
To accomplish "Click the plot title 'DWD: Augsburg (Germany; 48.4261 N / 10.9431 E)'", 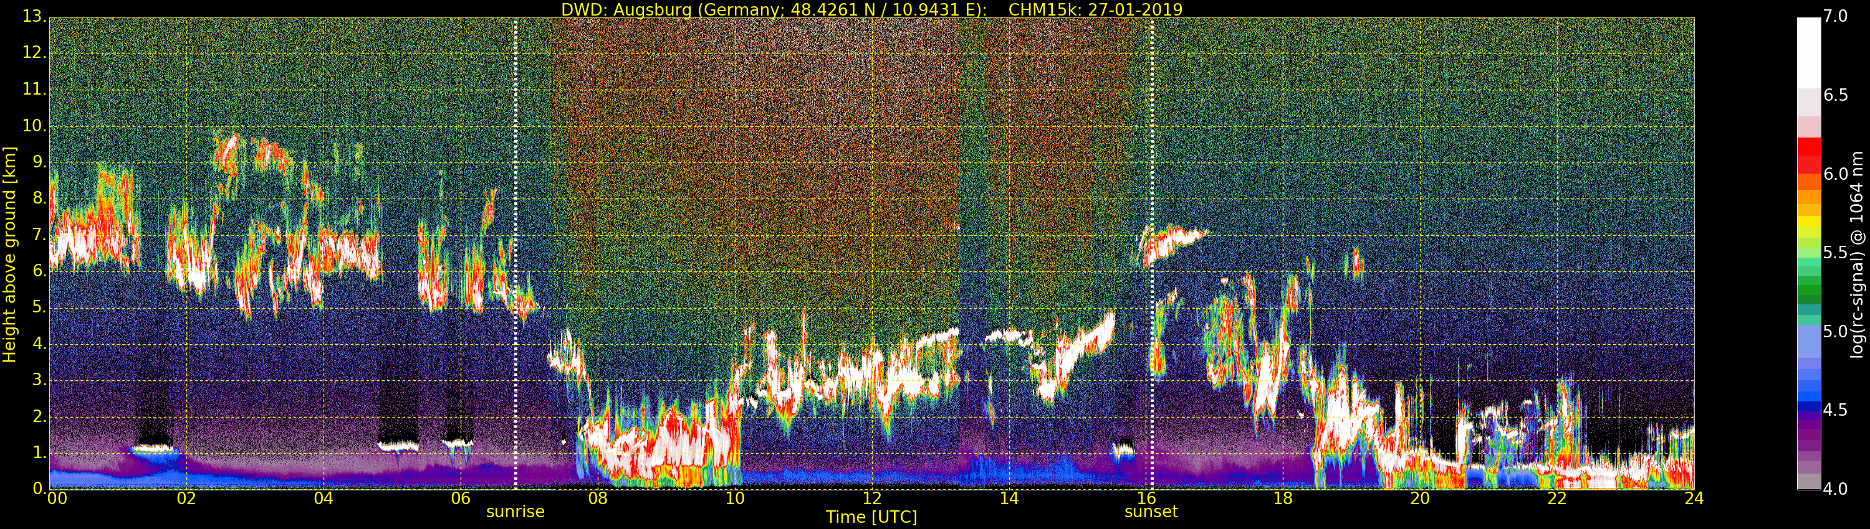I will [x=774, y=9].
